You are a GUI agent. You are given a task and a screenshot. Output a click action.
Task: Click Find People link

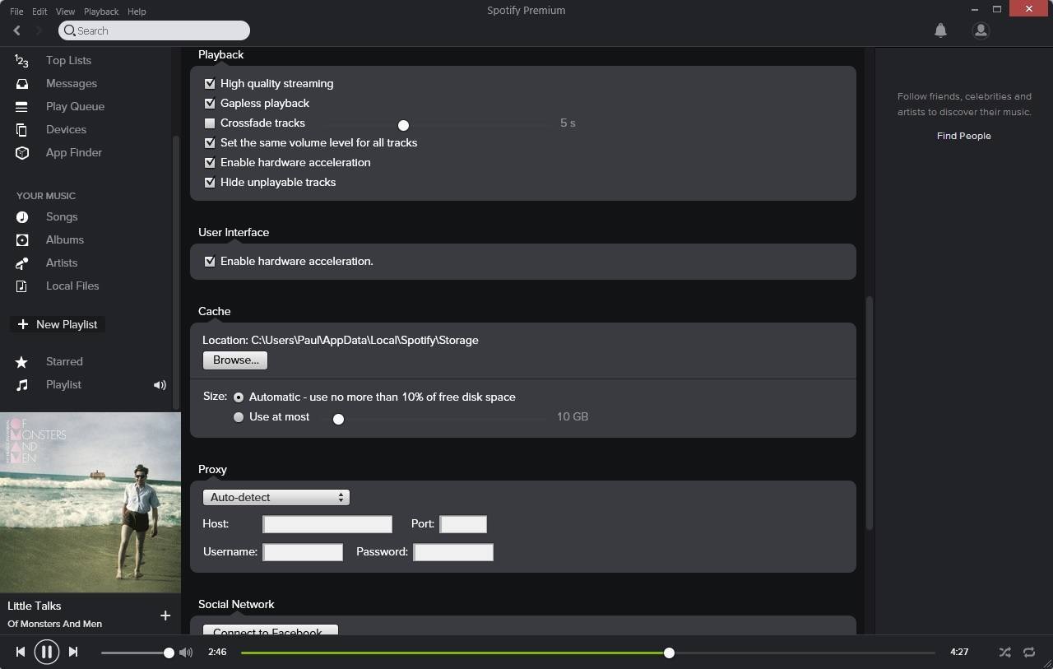[963, 136]
